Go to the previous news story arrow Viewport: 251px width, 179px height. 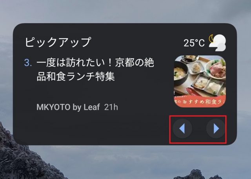tap(182, 129)
